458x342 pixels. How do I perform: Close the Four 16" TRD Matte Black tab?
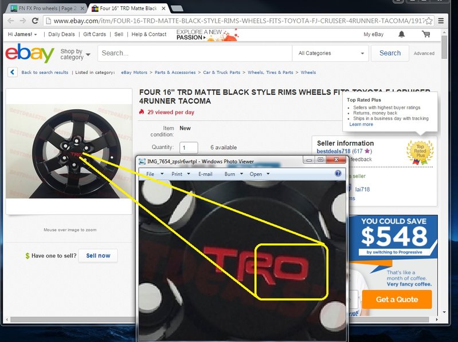click(x=163, y=9)
